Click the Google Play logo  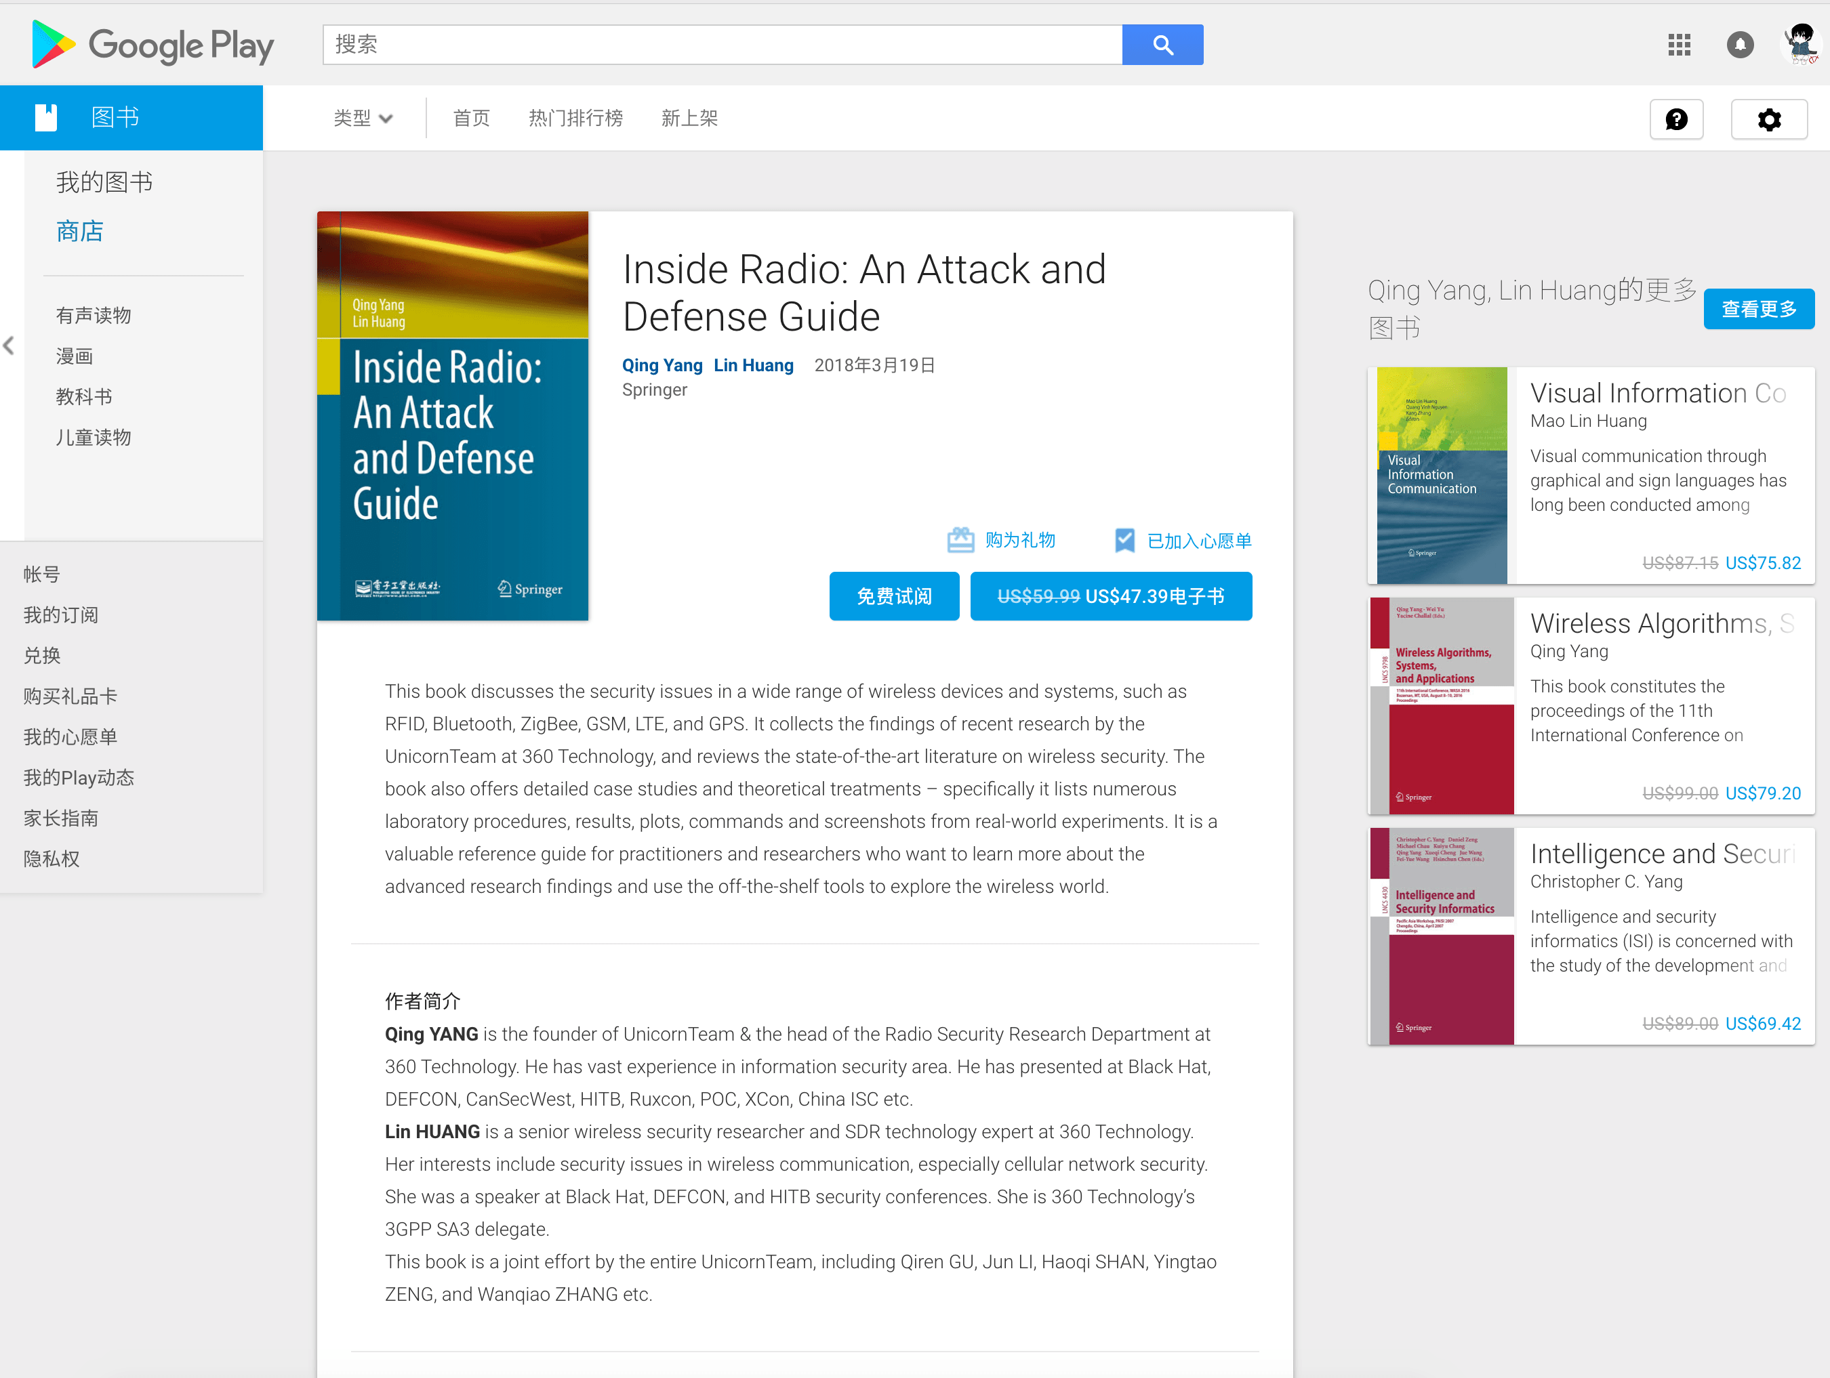click(x=153, y=45)
